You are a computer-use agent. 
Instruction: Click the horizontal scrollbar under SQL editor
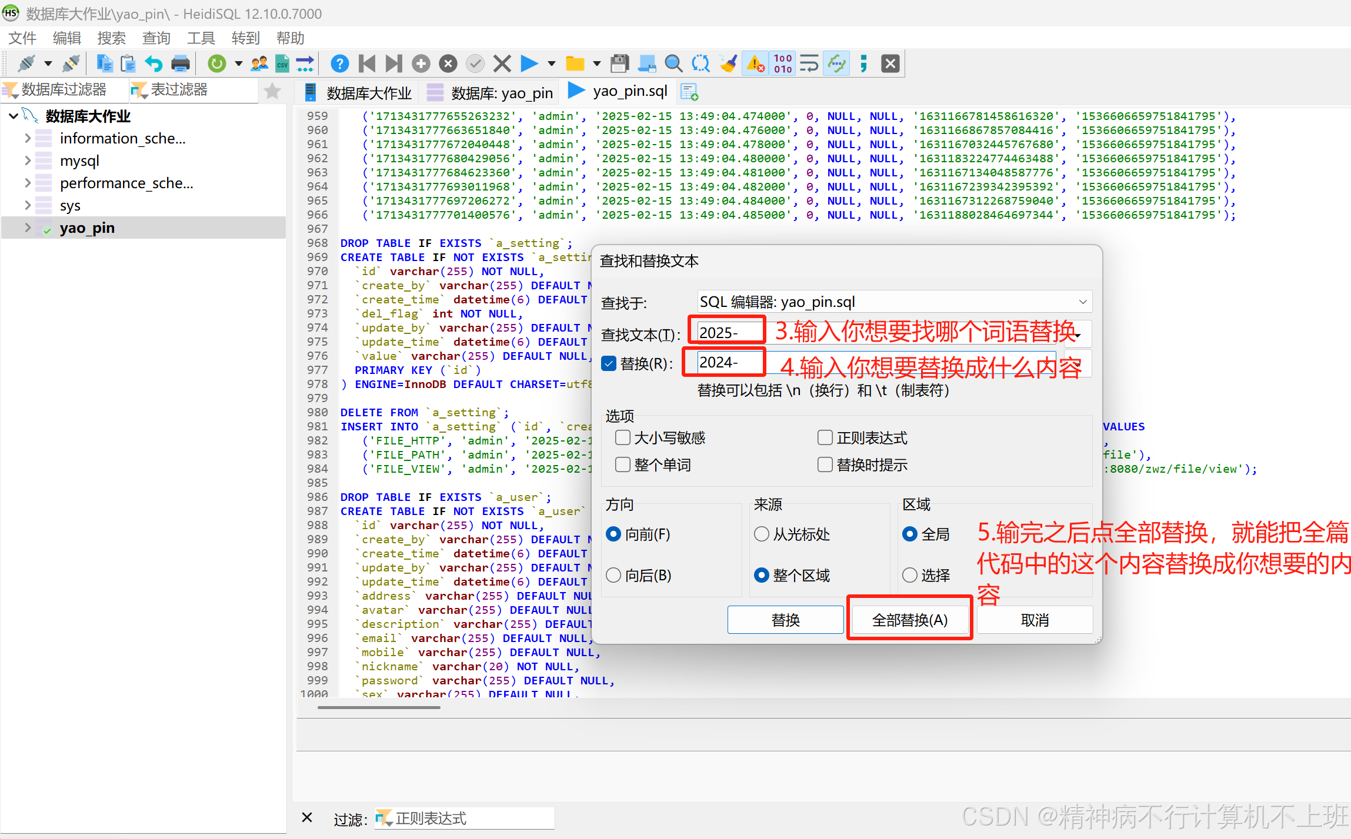379,707
